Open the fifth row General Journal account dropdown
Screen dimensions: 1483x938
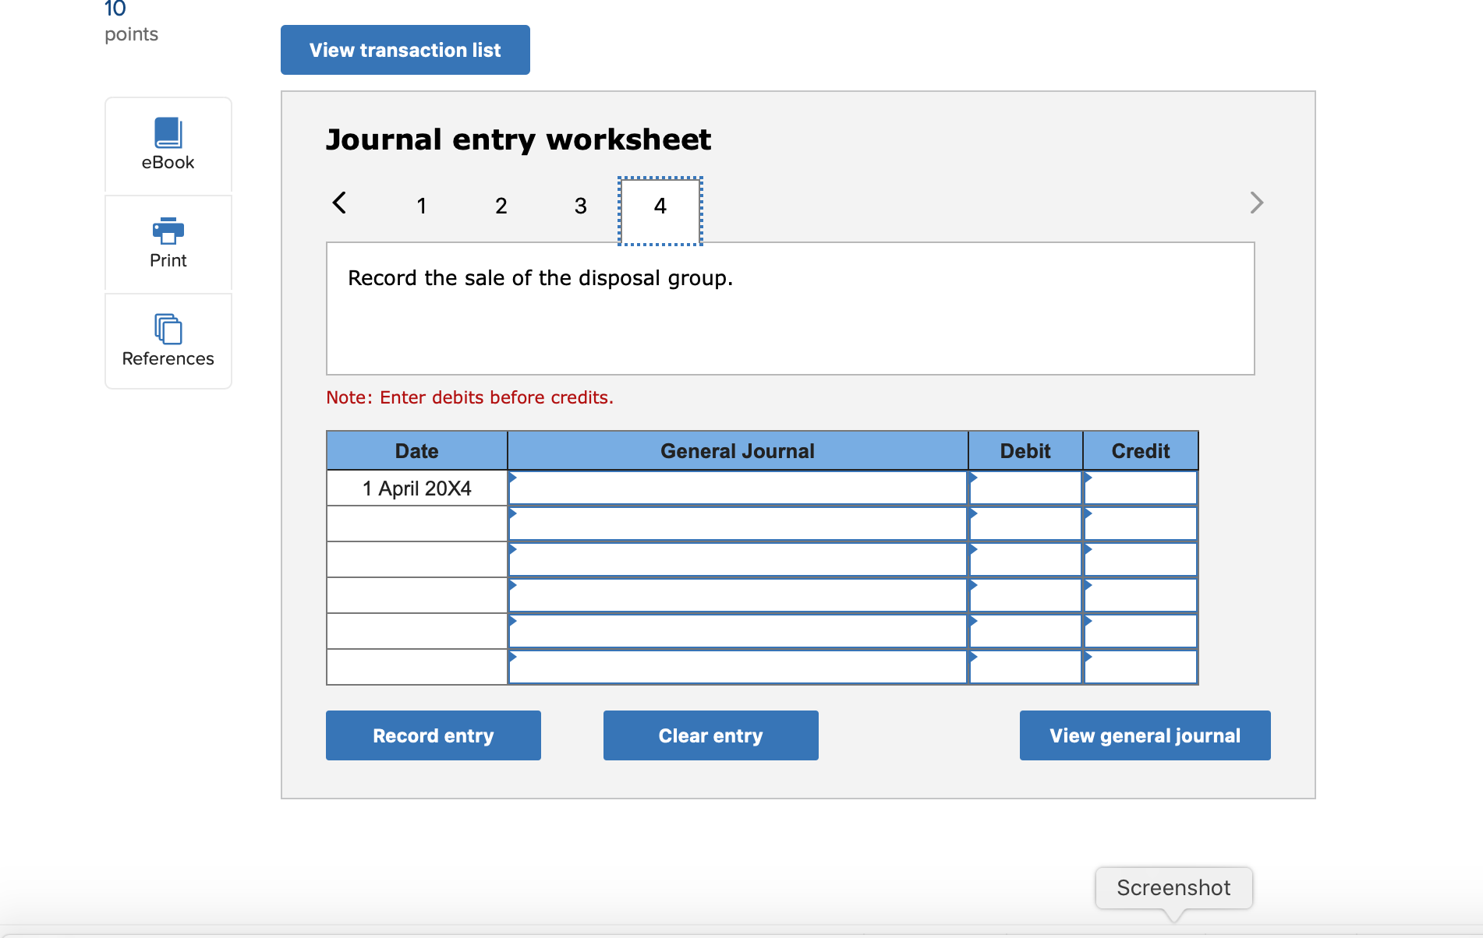click(x=738, y=632)
